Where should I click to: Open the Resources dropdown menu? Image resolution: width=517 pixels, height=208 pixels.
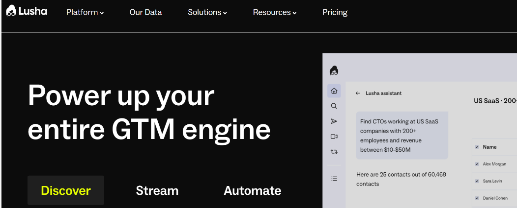click(275, 13)
